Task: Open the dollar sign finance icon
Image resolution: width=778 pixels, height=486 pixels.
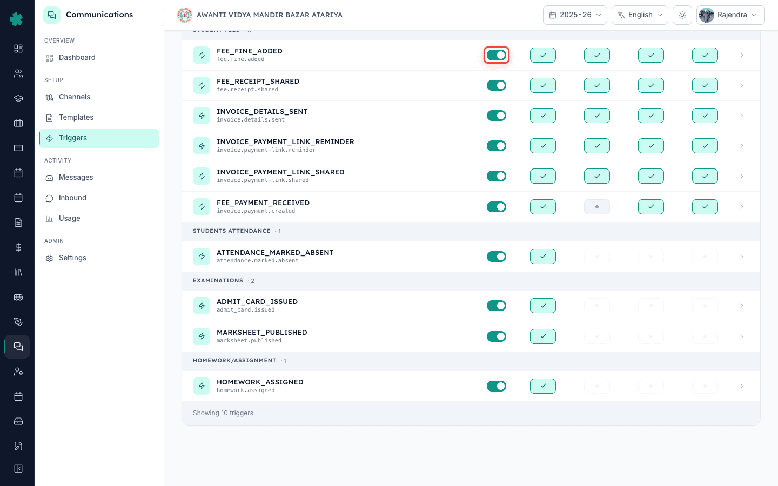Action: 18,247
